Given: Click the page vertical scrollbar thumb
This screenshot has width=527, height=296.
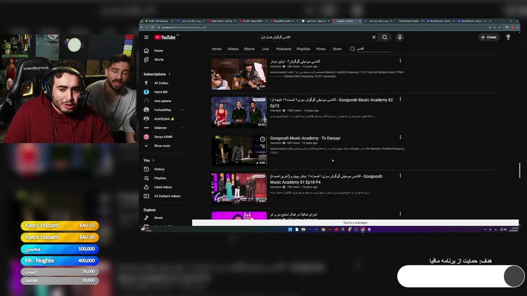Looking at the screenshot, I should click(519, 171).
